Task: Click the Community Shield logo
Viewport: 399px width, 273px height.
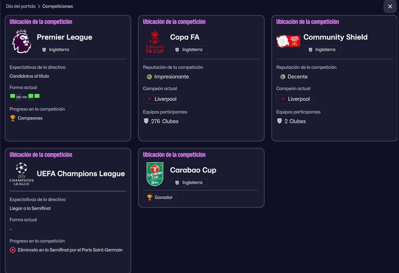Action: point(288,41)
